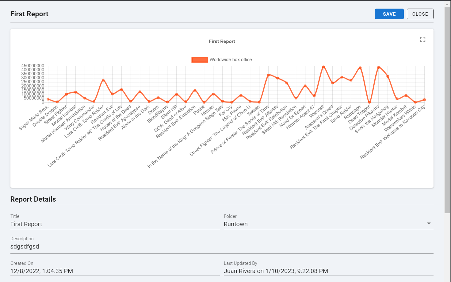Image resolution: width=451 pixels, height=282 pixels.
Task: Select the Detective Pikachu data point
Action: tap(379, 67)
